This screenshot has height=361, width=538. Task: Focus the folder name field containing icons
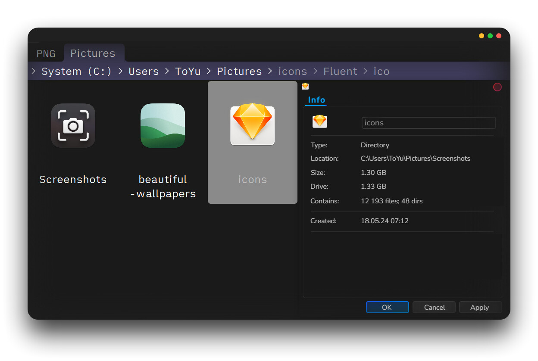429,123
